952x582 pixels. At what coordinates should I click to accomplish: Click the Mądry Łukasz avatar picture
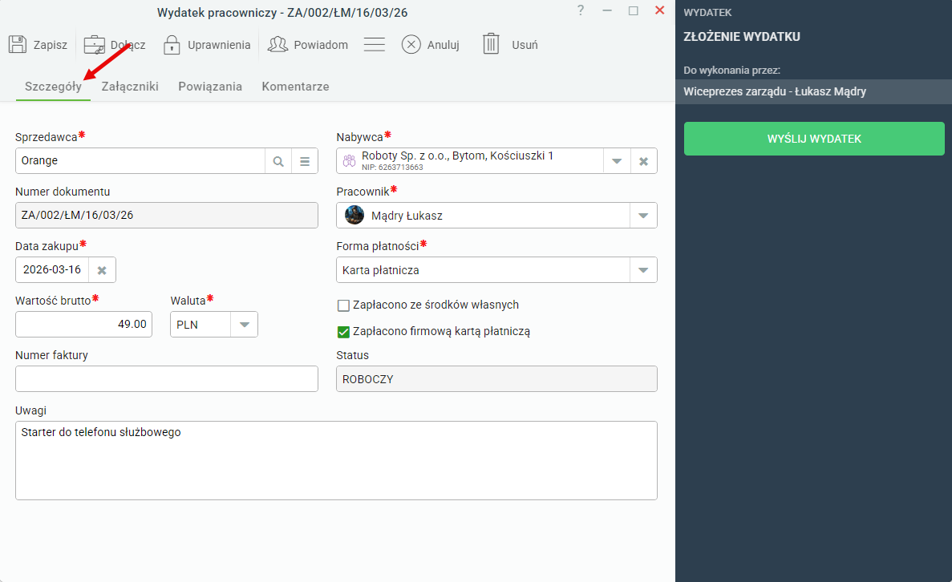(x=354, y=215)
